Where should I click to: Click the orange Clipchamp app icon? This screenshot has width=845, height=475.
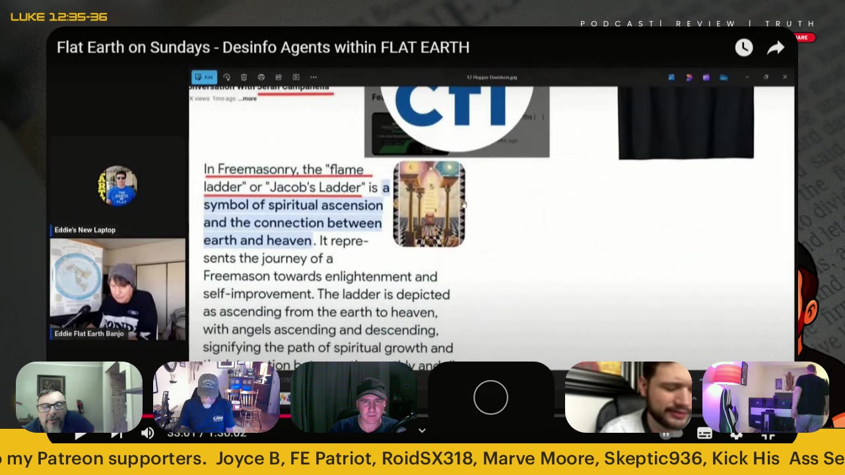coord(689,77)
